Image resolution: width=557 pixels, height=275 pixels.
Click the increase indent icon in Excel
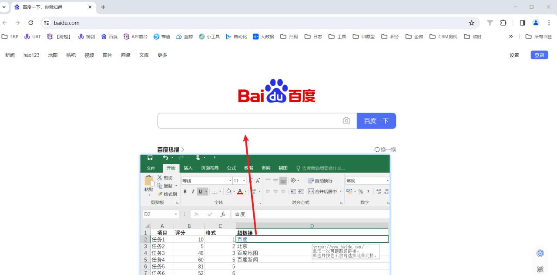tap(301, 191)
